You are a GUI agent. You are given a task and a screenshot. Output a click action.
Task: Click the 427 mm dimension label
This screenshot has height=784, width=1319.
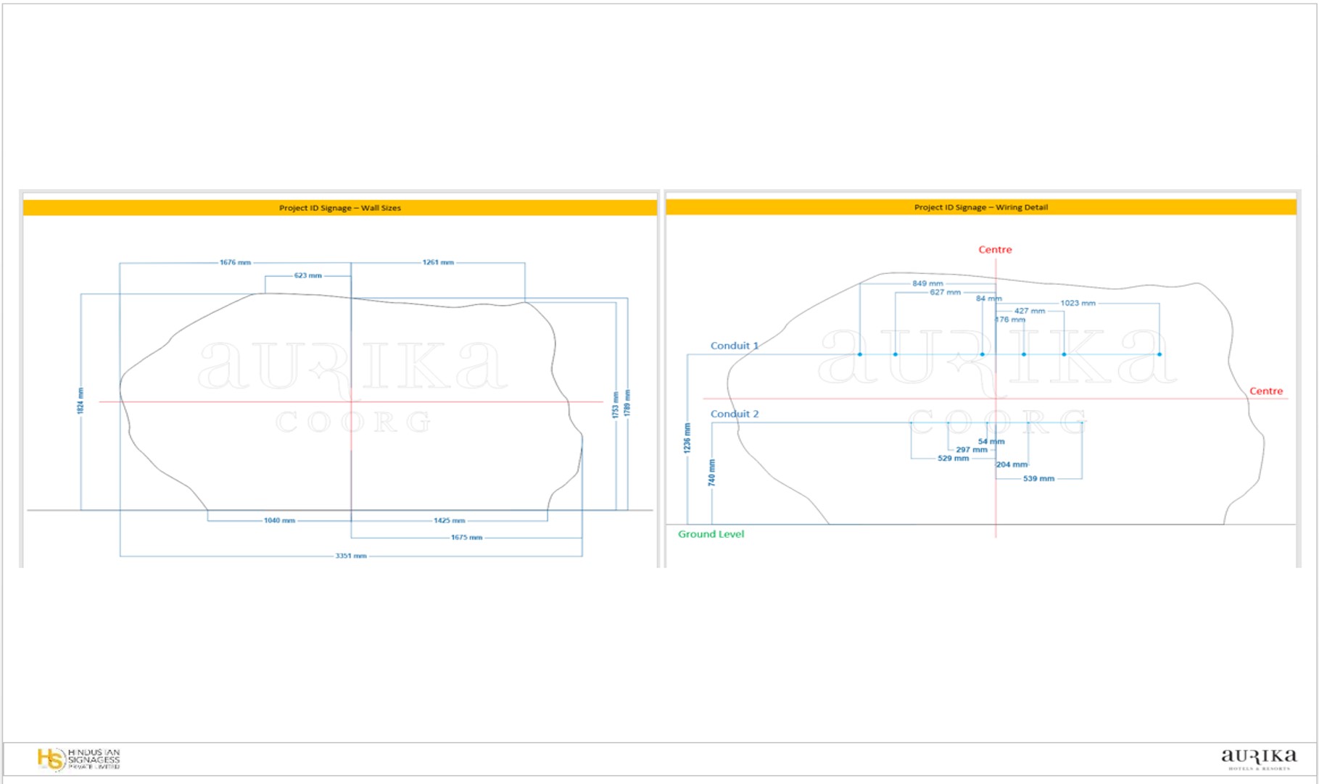point(1030,311)
